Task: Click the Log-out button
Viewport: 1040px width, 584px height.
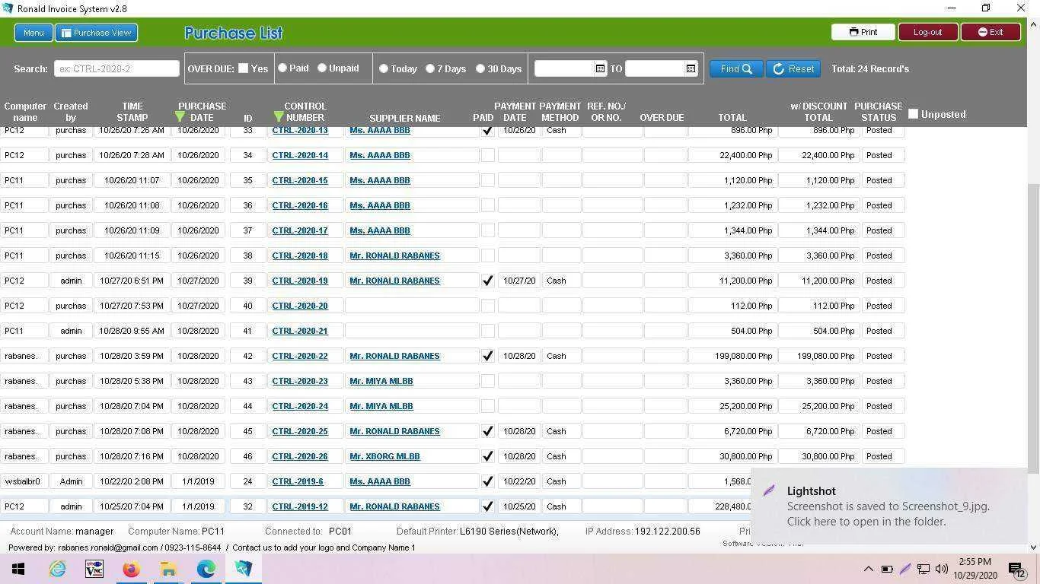Action: [927, 32]
